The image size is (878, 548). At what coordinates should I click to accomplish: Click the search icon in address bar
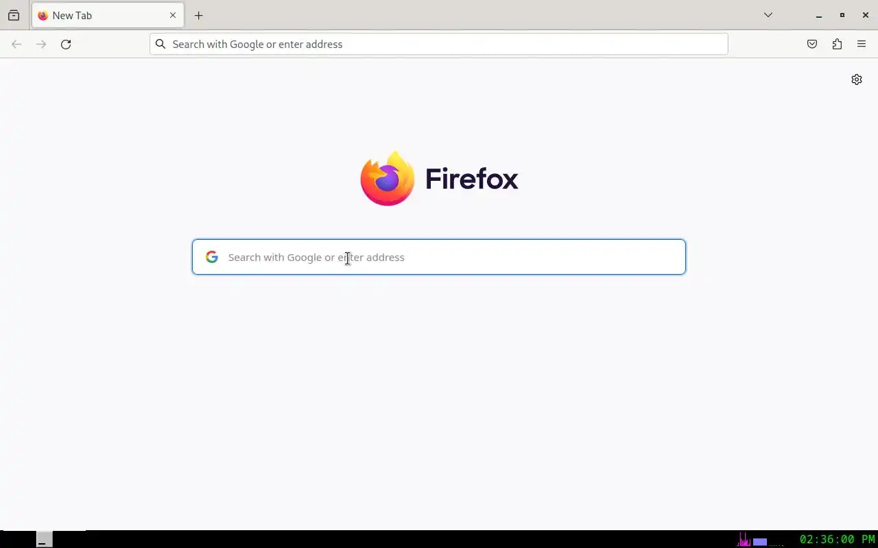161,44
